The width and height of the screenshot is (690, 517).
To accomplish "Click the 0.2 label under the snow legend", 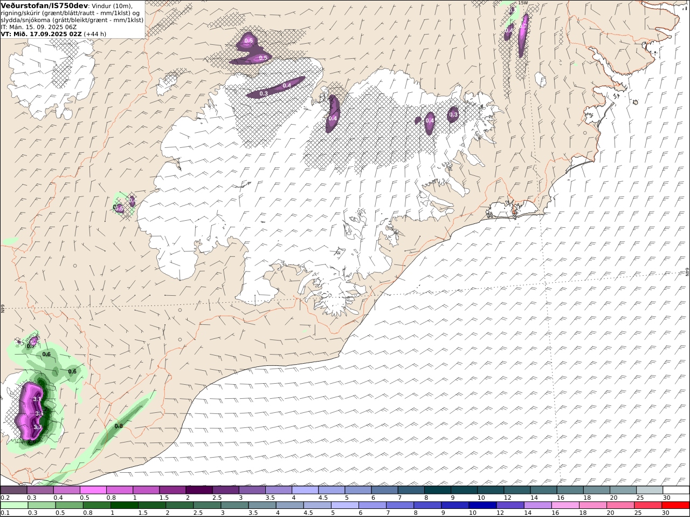I will point(5,498).
